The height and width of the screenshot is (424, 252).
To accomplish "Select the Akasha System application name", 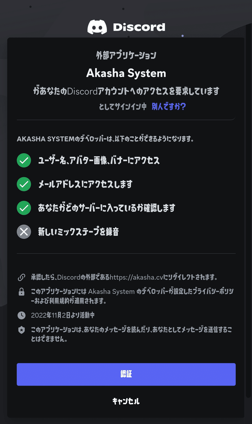I will [126, 73].
